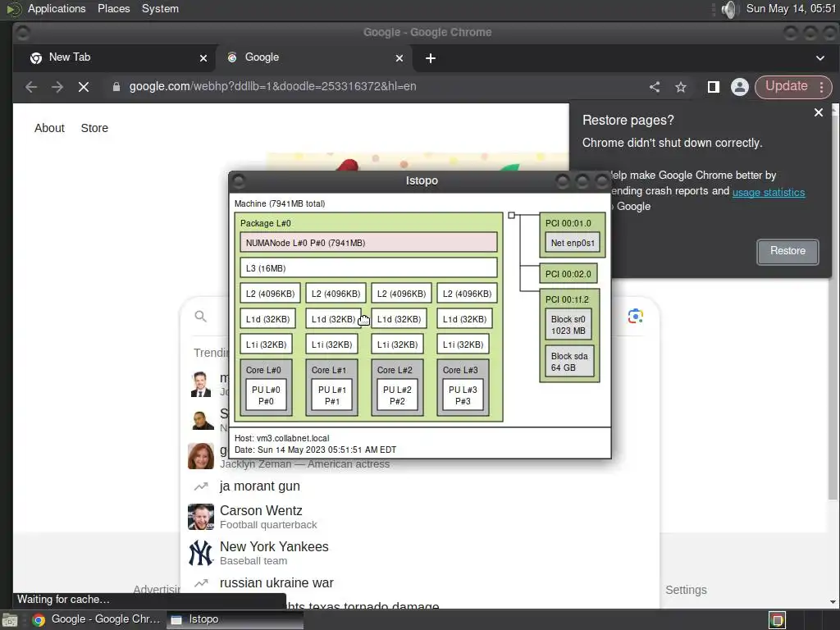
Task: Click the Restore button
Action: click(787, 251)
